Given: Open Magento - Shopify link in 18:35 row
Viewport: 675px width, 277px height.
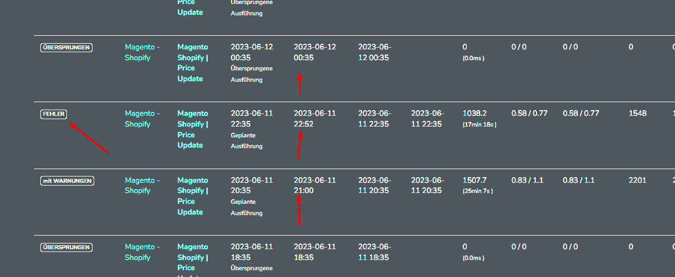Looking at the screenshot, I should pos(142,252).
